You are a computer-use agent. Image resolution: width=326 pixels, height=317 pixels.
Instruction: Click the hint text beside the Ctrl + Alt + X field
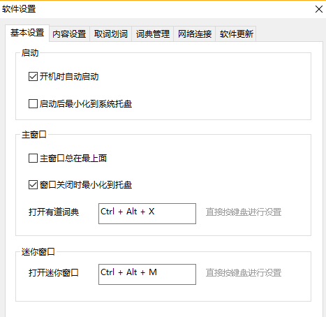point(244,212)
